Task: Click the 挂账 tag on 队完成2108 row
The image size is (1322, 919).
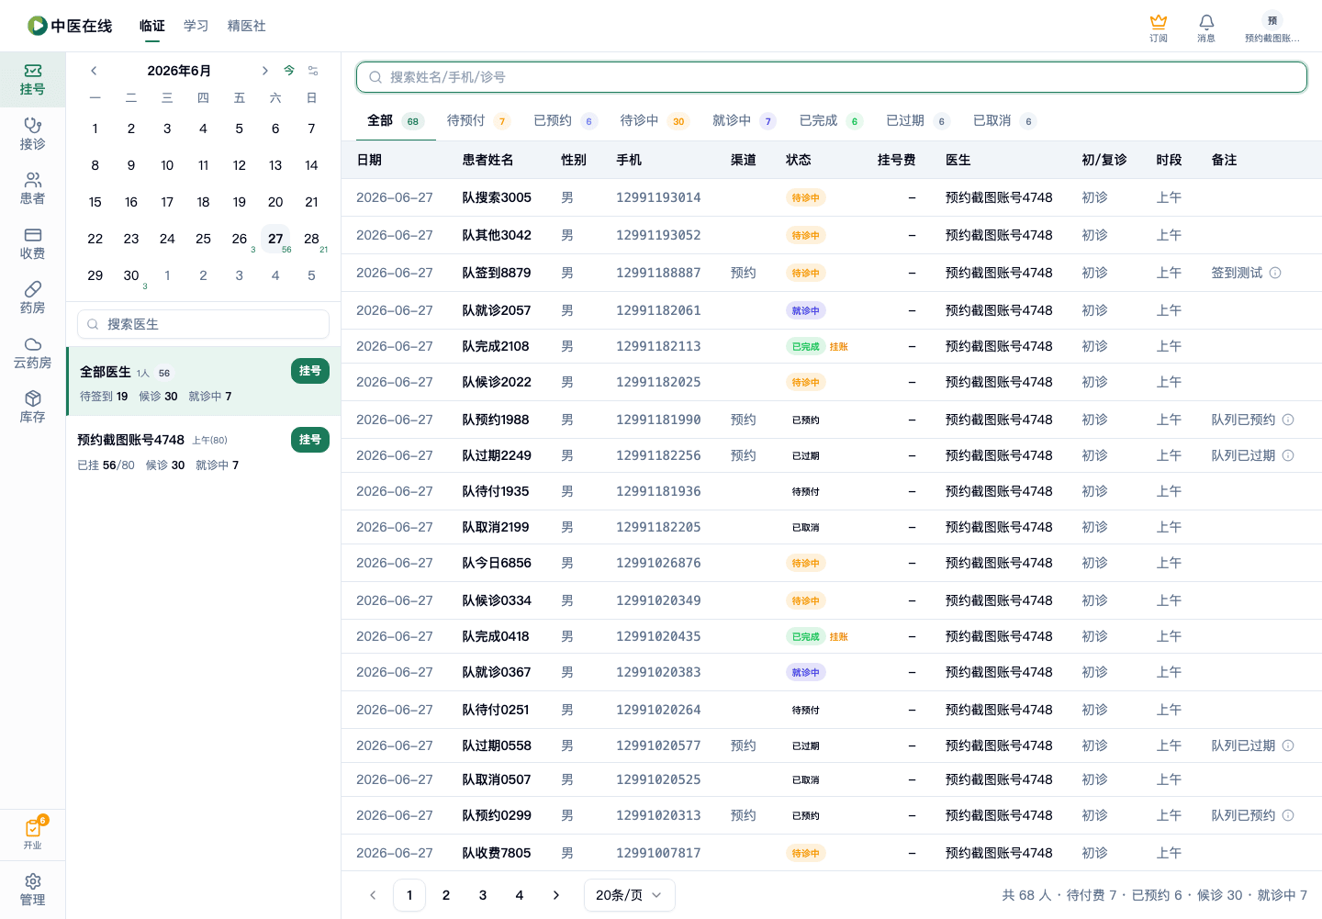Action: (x=839, y=346)
